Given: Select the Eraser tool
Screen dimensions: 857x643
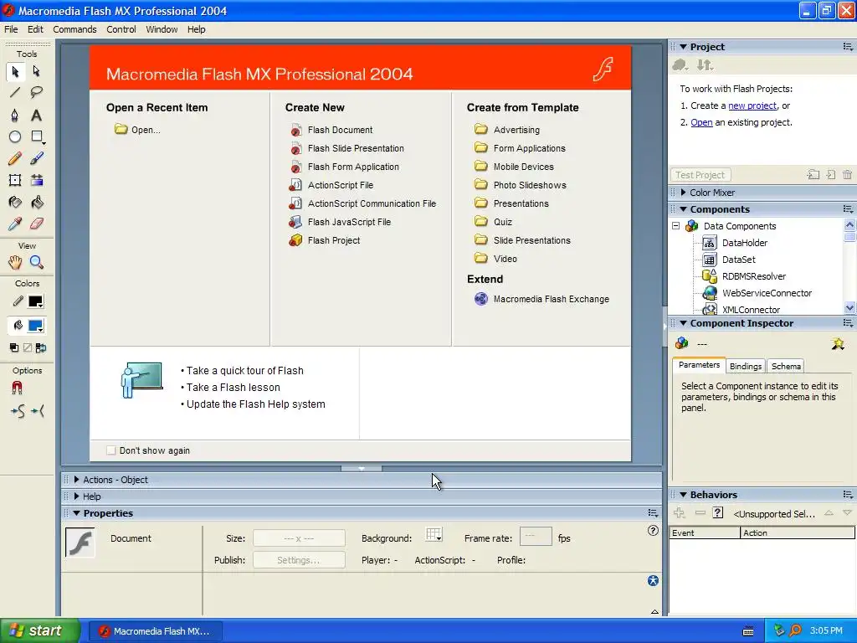Looking at the screenshot, I should click(x=37, y=224).
